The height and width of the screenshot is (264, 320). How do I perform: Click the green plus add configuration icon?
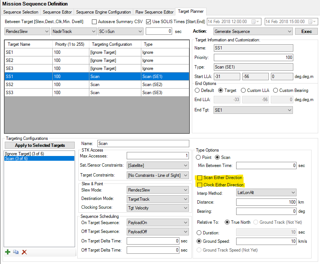point(8,252)
